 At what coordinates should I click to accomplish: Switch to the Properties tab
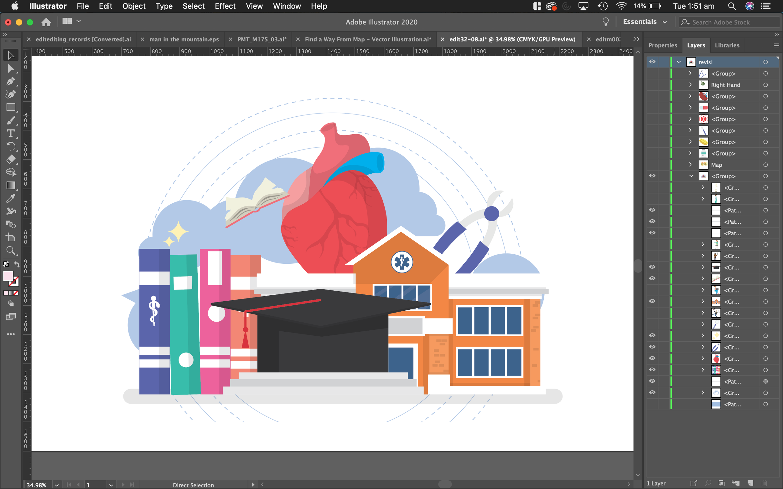tap(663, 45)
